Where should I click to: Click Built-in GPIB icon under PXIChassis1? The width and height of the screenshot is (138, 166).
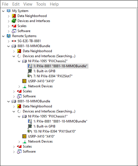[30, 126]
